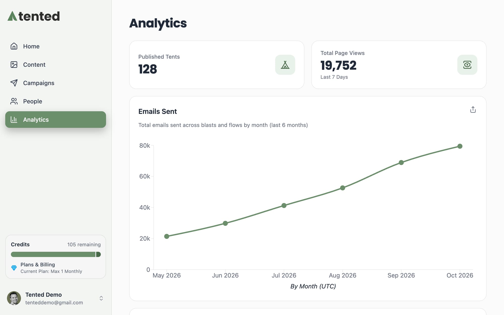Click the 'Emails Sent' chart title
This screenshot has width=504, height=315.
(x=157, y=111)
